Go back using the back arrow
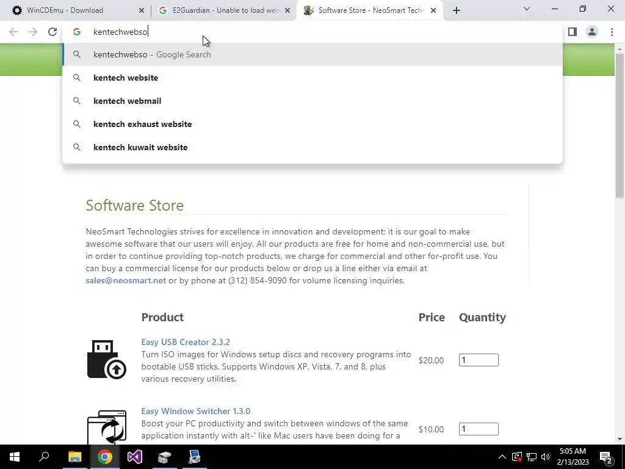 point(13,32)
